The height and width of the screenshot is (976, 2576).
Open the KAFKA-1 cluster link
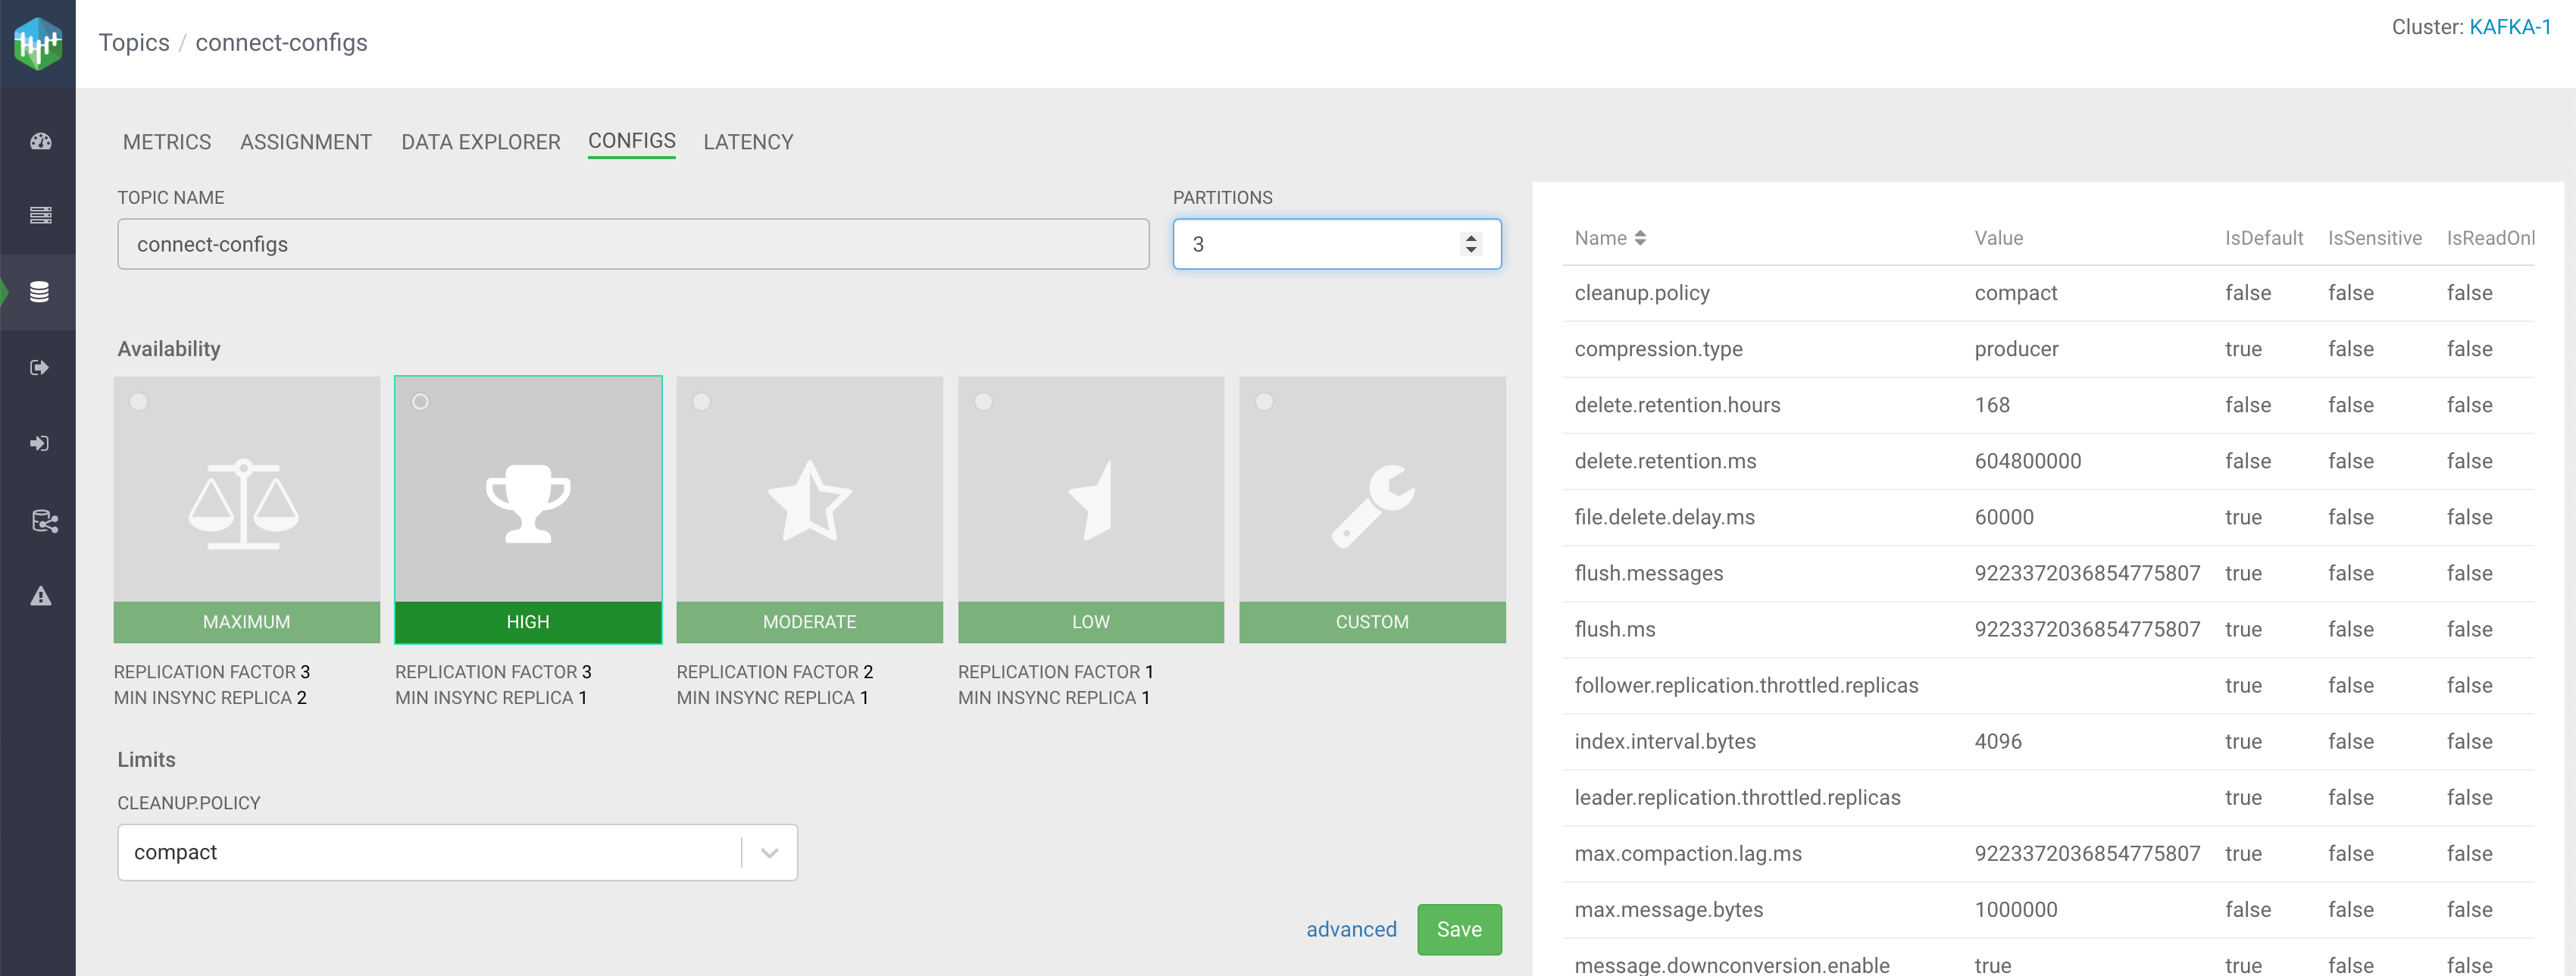tap(2511, 26)
